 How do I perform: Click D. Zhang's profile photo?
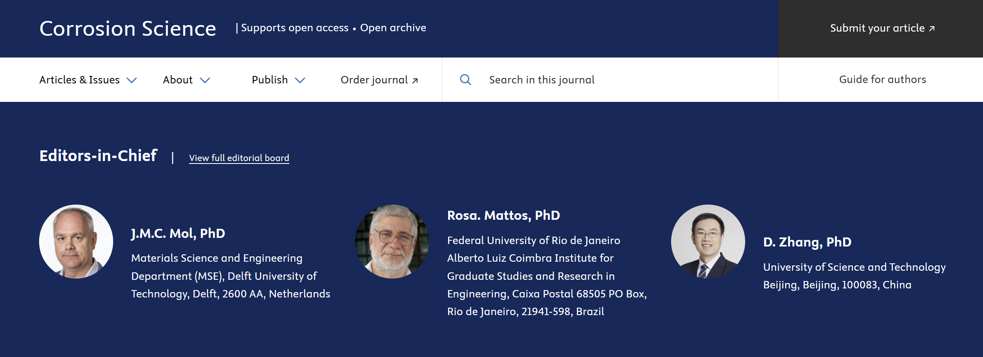coord(708,242)
